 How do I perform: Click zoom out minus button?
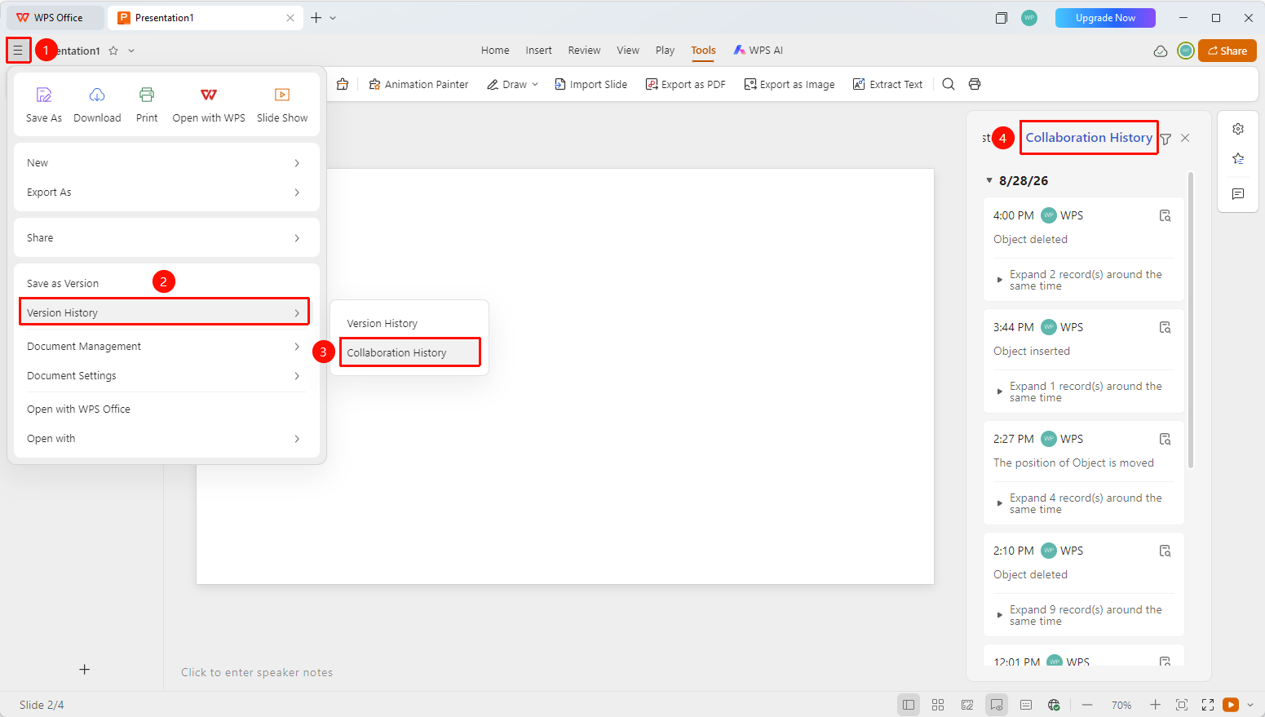tap(1087, 705)
